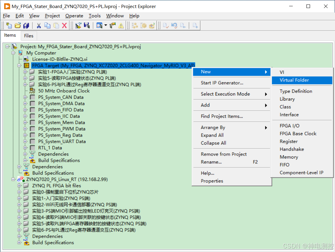Viewport: 335px width, 252px height.
Task: Click the FPGA Target chip icon
Action: point(27,65)
